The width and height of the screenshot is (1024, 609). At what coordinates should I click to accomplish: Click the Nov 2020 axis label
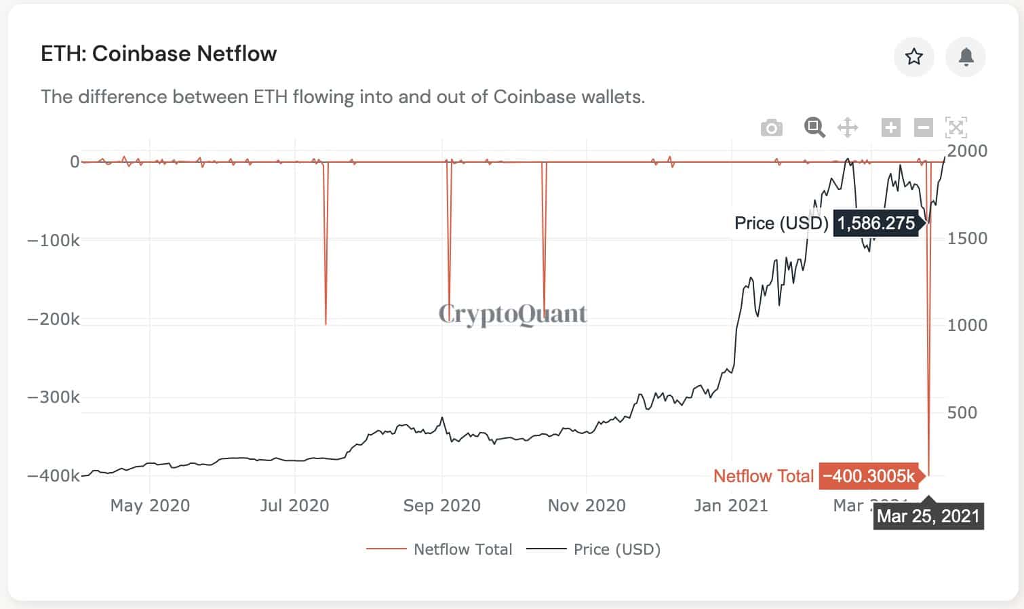point(587,505)
